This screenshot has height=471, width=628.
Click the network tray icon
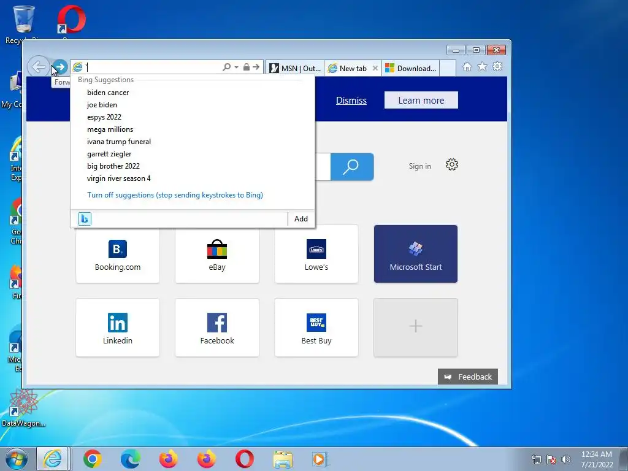click(x=536, y=459)
